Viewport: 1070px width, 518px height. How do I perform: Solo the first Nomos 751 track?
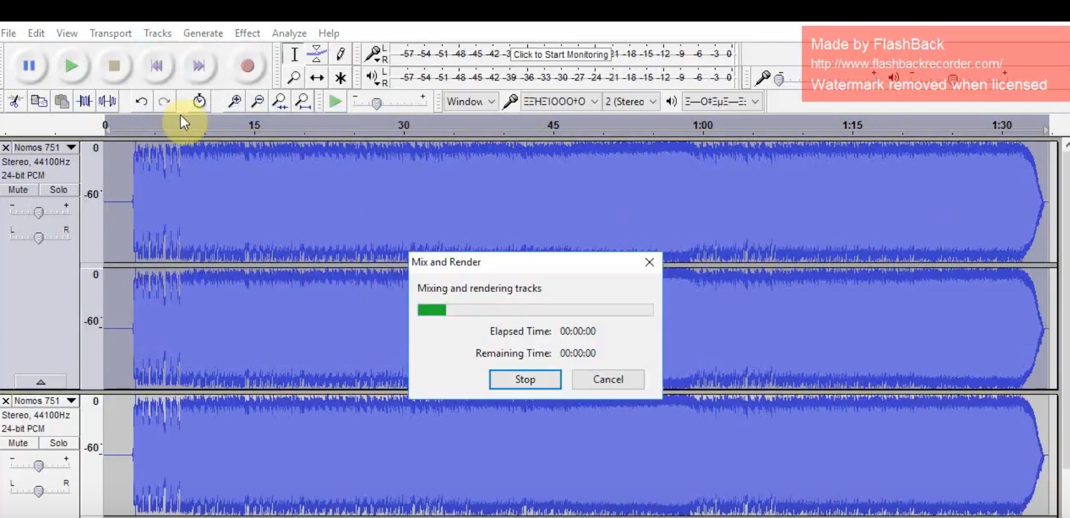(x=58, y=190)
